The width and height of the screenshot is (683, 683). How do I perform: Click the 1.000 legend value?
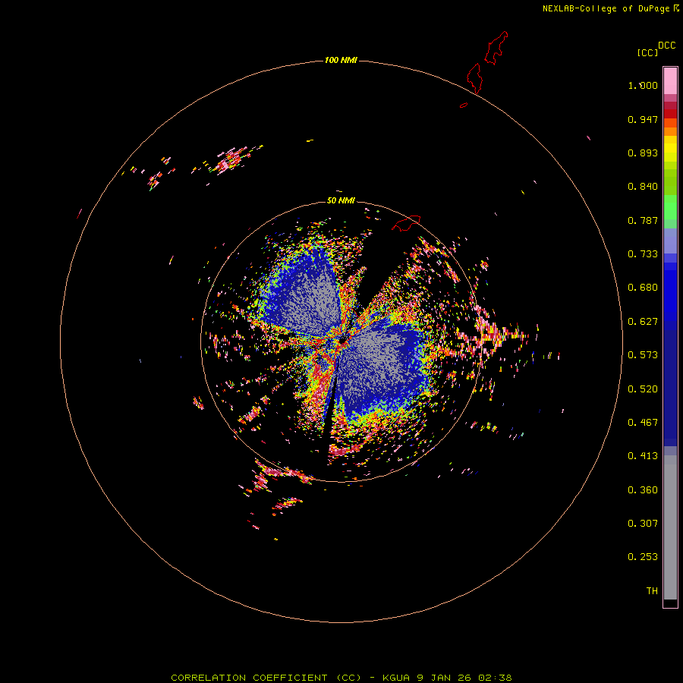coord(643,85)
